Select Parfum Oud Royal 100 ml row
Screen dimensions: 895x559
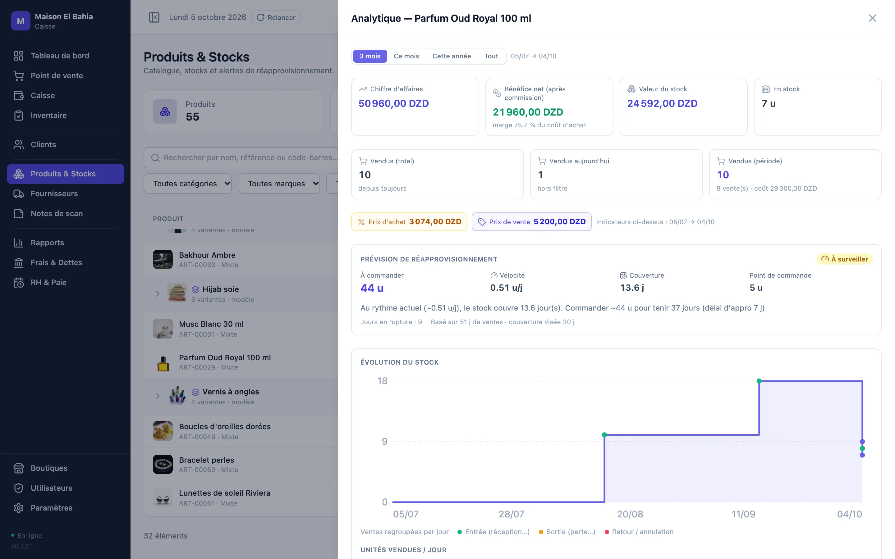pyautogui.click(x=241, y=362)
